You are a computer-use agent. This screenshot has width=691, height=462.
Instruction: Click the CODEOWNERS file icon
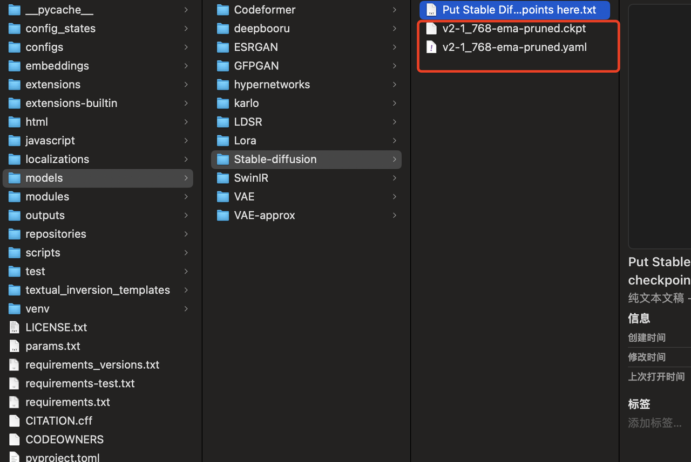coord(15,439)
